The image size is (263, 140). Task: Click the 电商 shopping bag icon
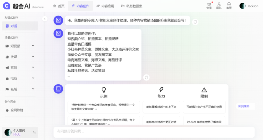(x=7, y=78)
